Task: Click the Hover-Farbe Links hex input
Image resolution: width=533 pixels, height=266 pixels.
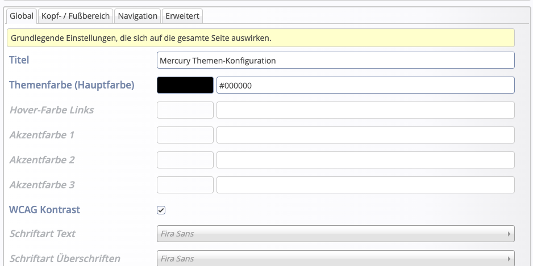Action: pyautogui.click(x=365, y=110)
